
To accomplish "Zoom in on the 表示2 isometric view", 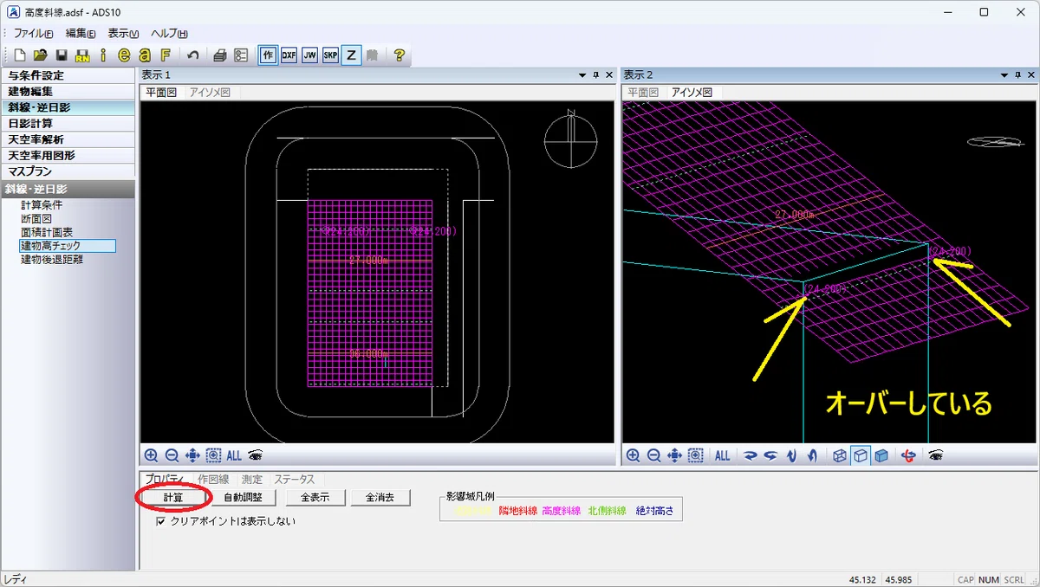I will click(x=633, y=455).
